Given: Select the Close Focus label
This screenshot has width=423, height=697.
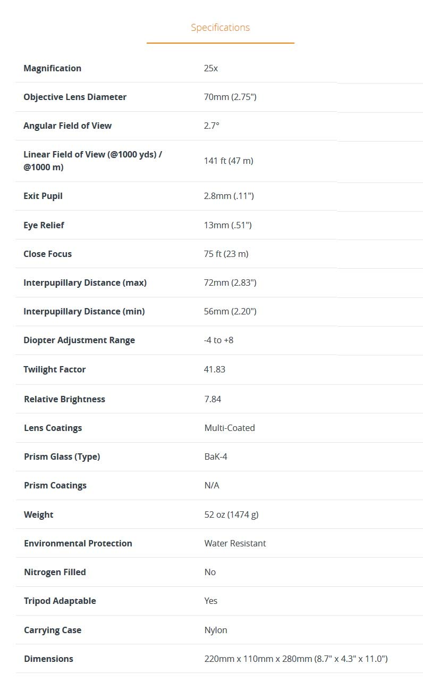Looking at the screenshot, I should pos(47,254).
